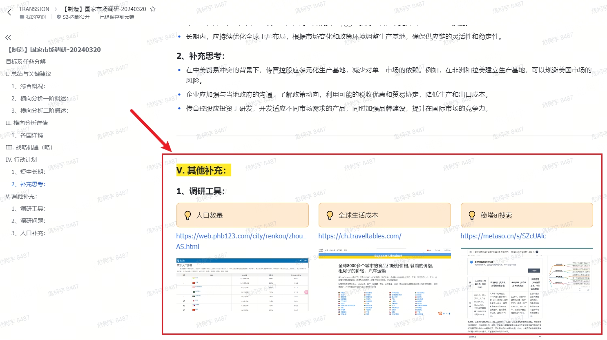The height and width of the screenshot is (340, 607).
Task: Click the lightbulb icon beside 秘塔ai搜索
Action: (472, 216)
